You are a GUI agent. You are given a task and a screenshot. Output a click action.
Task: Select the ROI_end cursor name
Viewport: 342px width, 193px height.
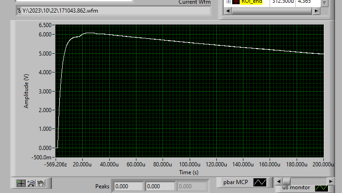click(252, 2)
